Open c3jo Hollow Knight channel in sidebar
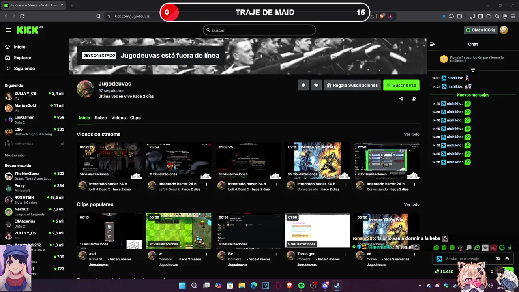 pyautogui.click(x=34, y=132)
